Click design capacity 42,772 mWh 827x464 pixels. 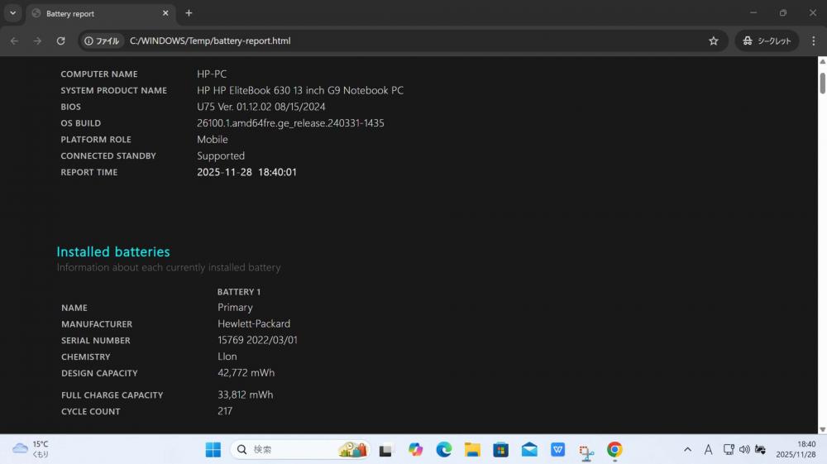pyautogui.click(x=246, y=373)
